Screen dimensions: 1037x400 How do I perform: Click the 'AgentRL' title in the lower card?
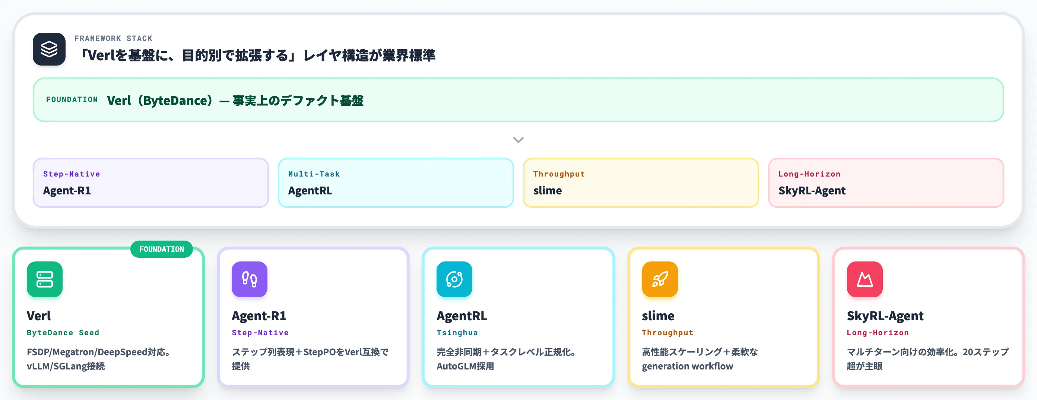(x=462, y=316)
